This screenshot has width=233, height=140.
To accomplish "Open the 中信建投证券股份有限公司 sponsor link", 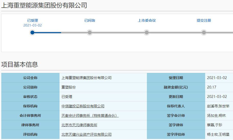I will click(x=83, y=106).
